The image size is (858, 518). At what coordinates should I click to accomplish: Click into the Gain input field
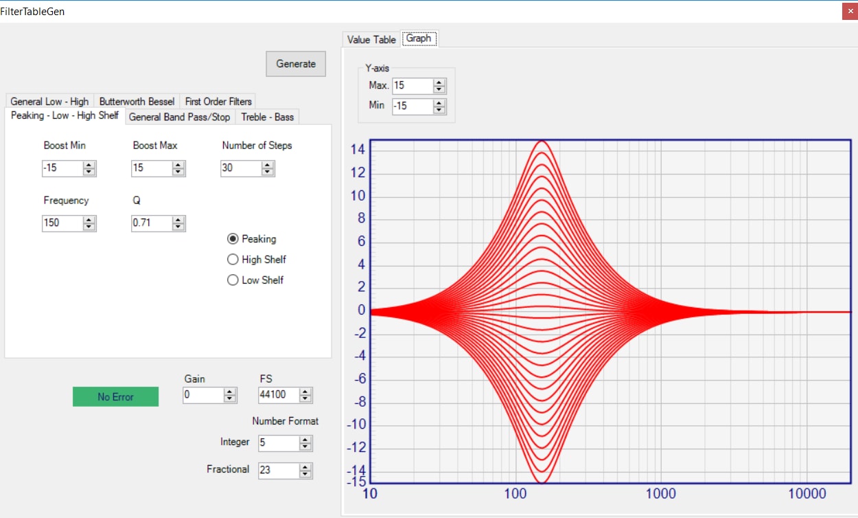204,395
